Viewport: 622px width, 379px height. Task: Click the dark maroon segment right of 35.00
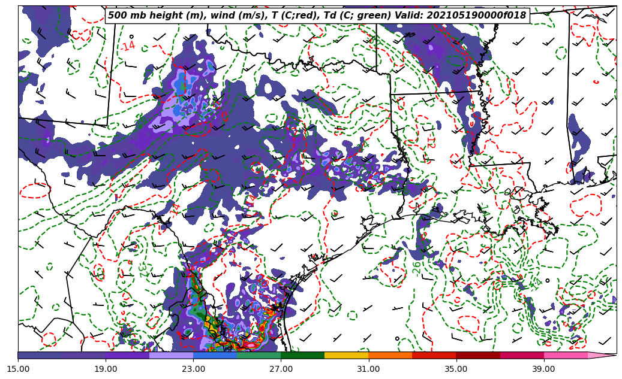478,355
